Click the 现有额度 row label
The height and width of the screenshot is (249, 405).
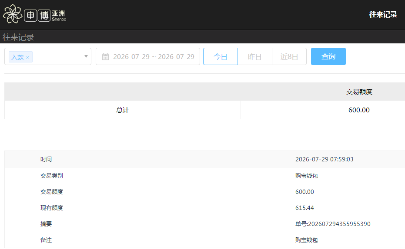[x=52, y=208]
